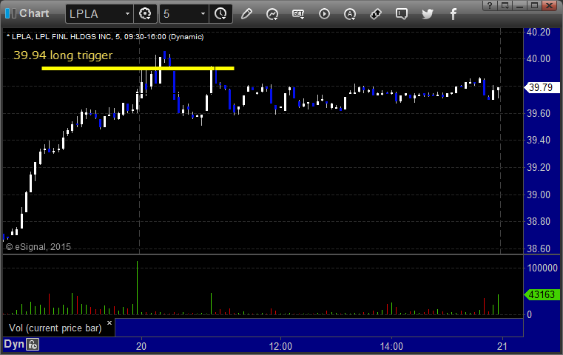Select the Vol (current price bar) tab

[55, 328]
